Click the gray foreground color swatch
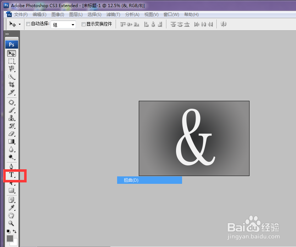Screen dimensions: 296x247 (10, 238)
